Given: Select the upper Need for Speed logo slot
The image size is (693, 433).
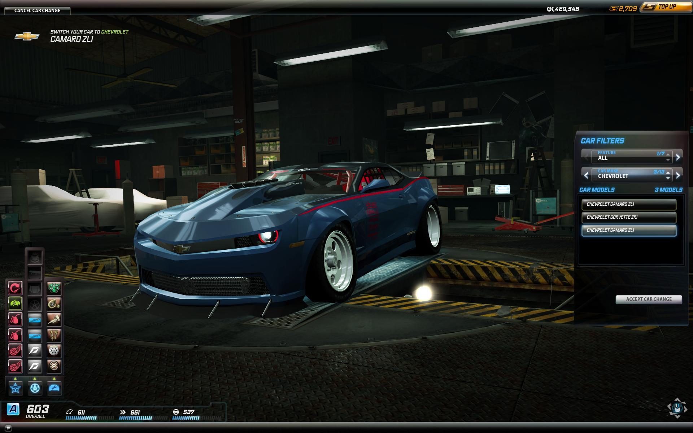Looking at the screenshot, I should pos(35,350).
